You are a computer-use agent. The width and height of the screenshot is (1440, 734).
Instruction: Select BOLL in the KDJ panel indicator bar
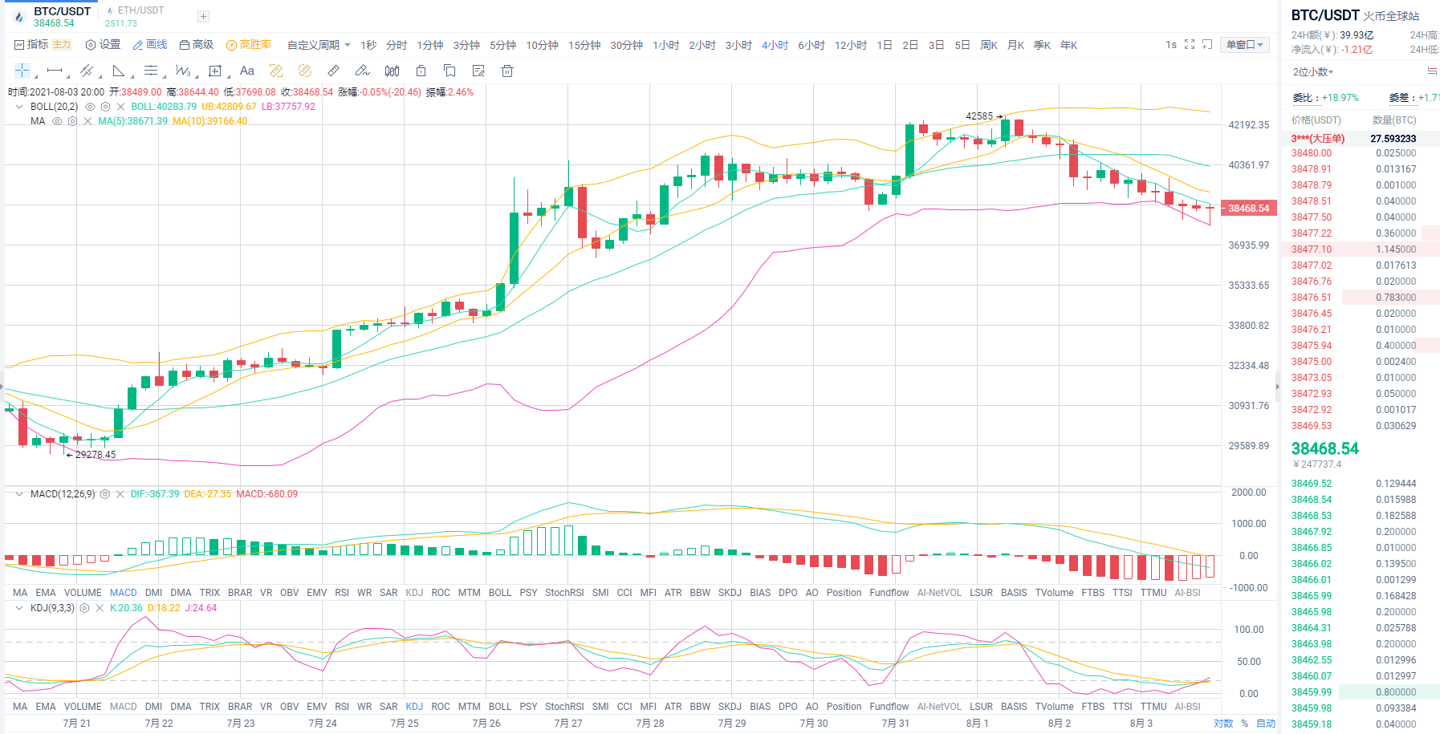coord(500,707)
